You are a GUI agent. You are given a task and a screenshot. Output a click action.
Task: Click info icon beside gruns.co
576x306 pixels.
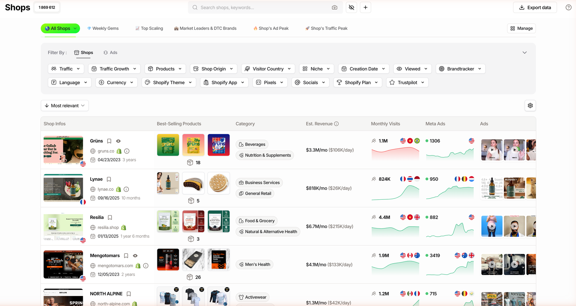(127, 151)
